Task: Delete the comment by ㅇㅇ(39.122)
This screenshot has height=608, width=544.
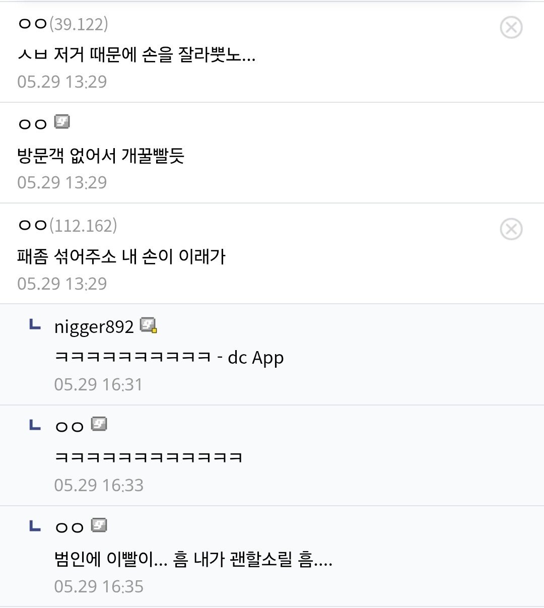Action: click(511, 27)
